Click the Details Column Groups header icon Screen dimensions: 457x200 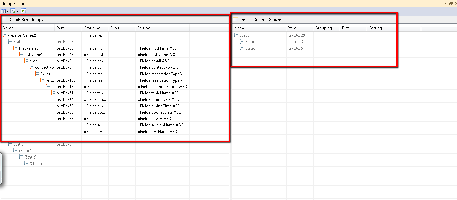coord(235,19)
